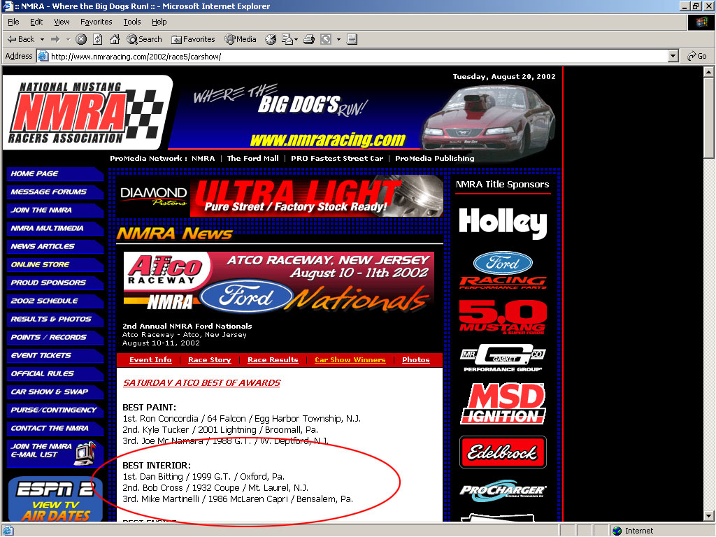The width and height of the screenshot is (716, 537).
Task: Click the address bar URL field
Action: pyautogui.click(x=358, y=56)
